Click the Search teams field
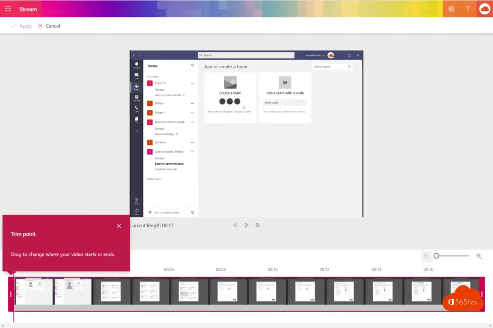The image size is (493, 328). point(332,66)
